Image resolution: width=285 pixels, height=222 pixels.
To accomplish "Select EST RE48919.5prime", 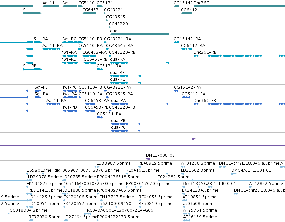I will [140, 167].
